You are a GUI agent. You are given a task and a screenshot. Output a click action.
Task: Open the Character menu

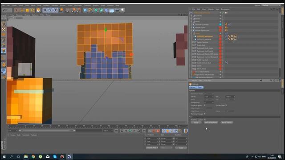click(87, 5)
